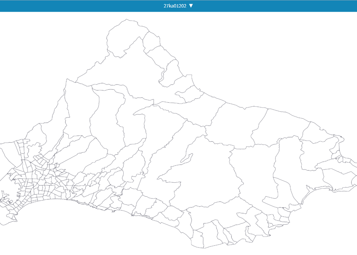Viewport: 357px width, 255px height.
Task: Open the 27ka01202 dropdown arrow
Action: pyautogui.click(x=191, y=6)
